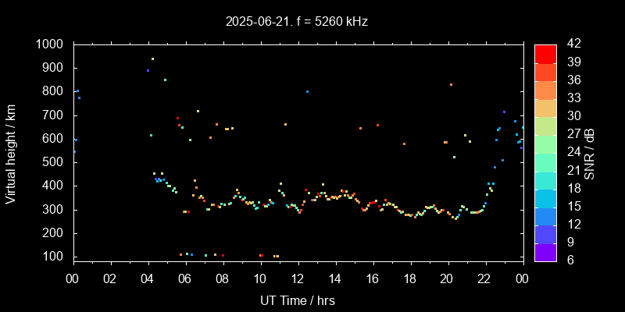
Task: Click the '100' tick on height axis
Action: click(x=55, y=257)
